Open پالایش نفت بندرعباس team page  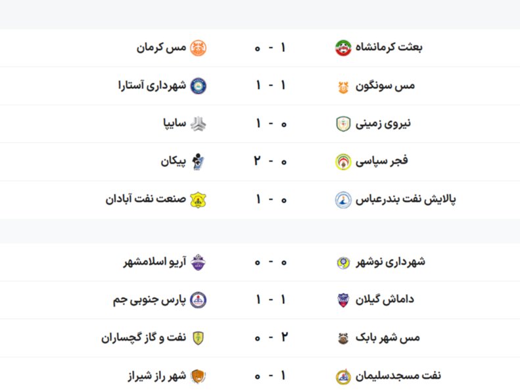tap(406, 200)
